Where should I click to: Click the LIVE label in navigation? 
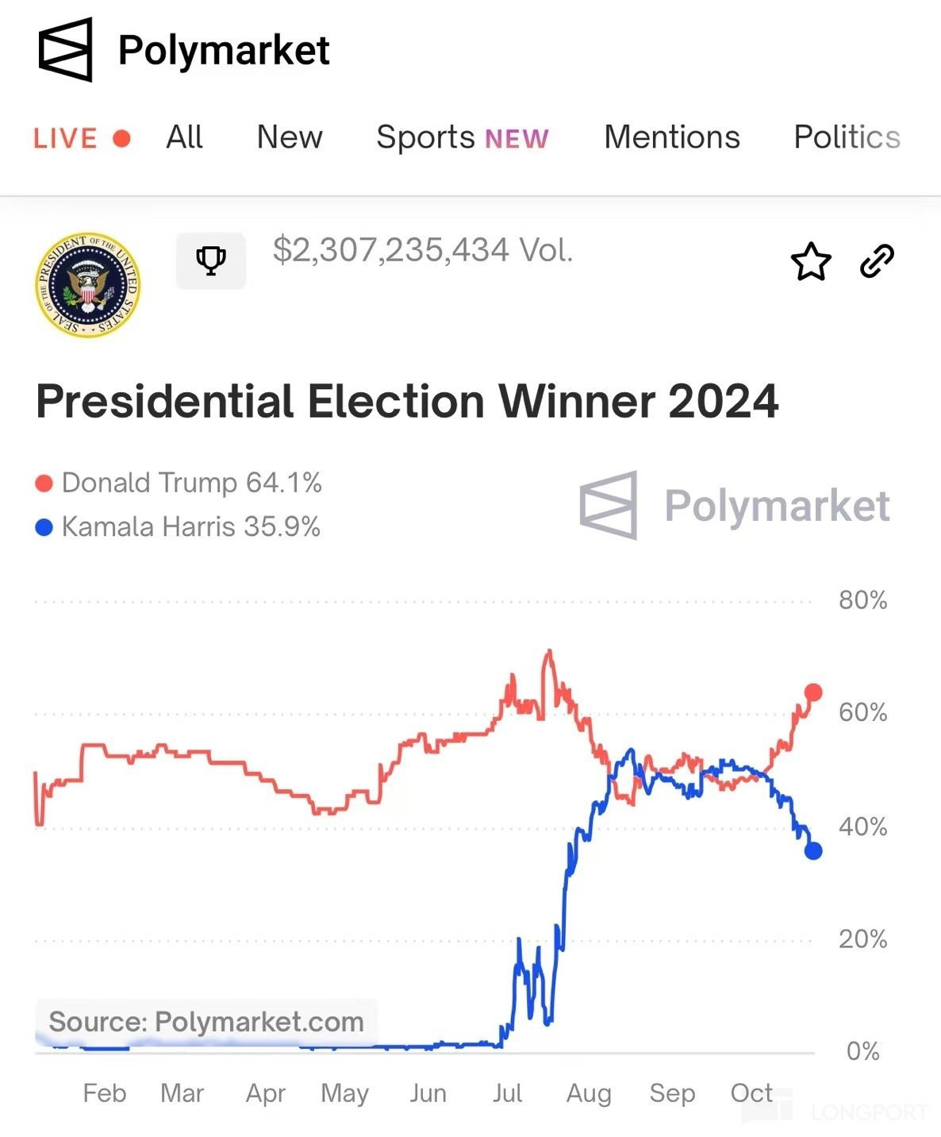click(65, 139)
